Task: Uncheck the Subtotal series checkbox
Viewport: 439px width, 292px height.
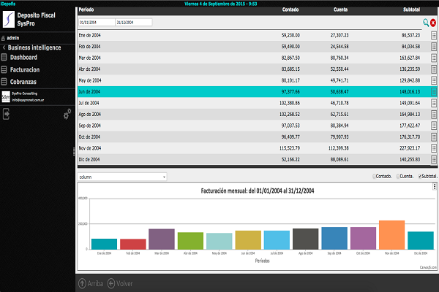Action: [420, 177]
